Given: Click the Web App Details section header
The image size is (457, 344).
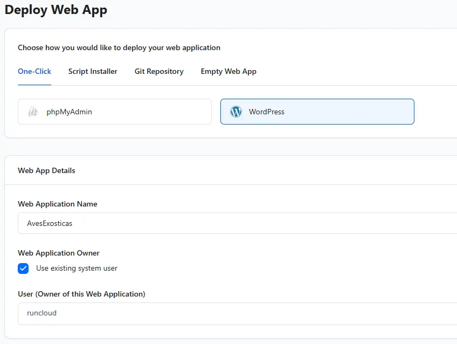Looking at the screenshot, I should click(46, 170).
